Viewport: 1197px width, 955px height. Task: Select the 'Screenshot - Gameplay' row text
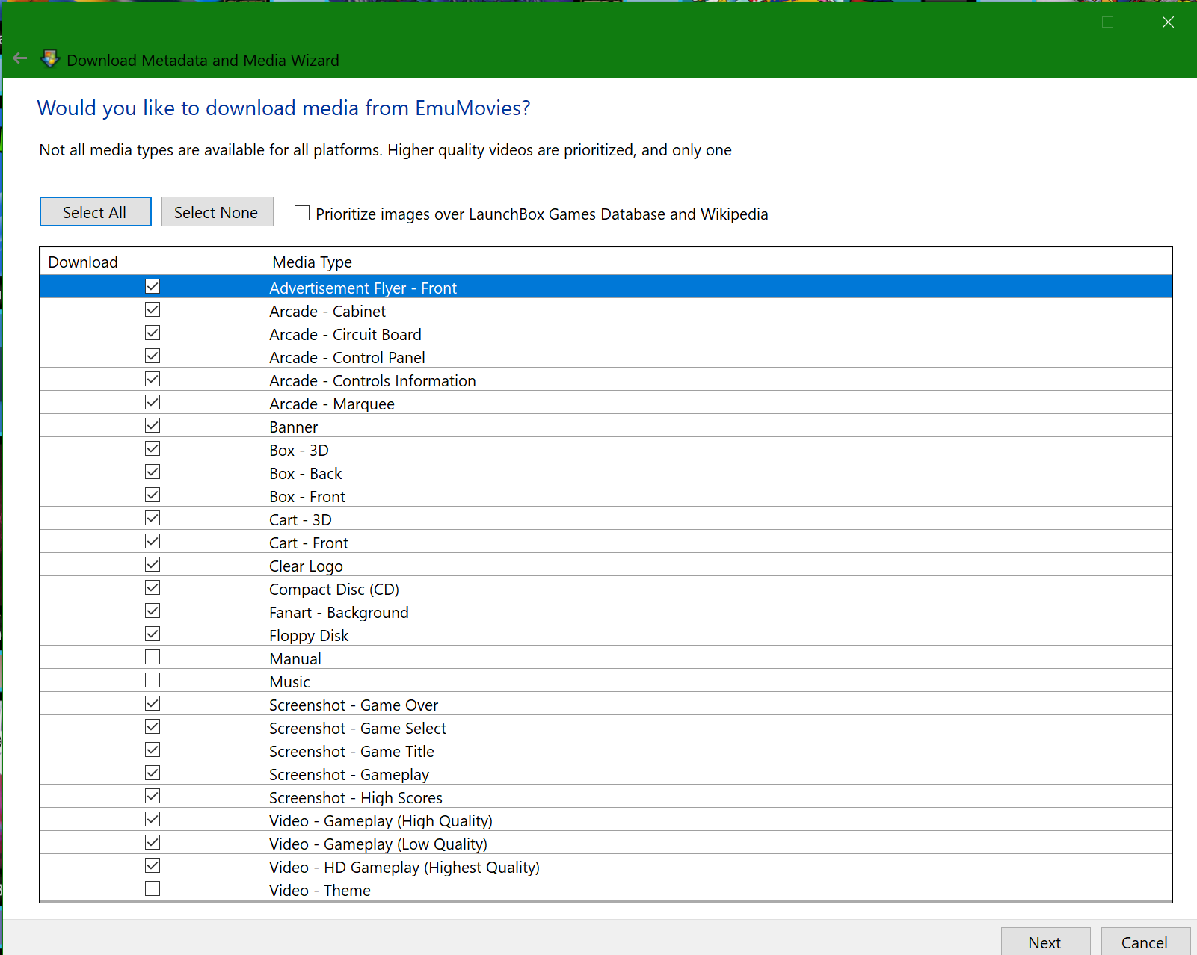(x=349, y=775)
